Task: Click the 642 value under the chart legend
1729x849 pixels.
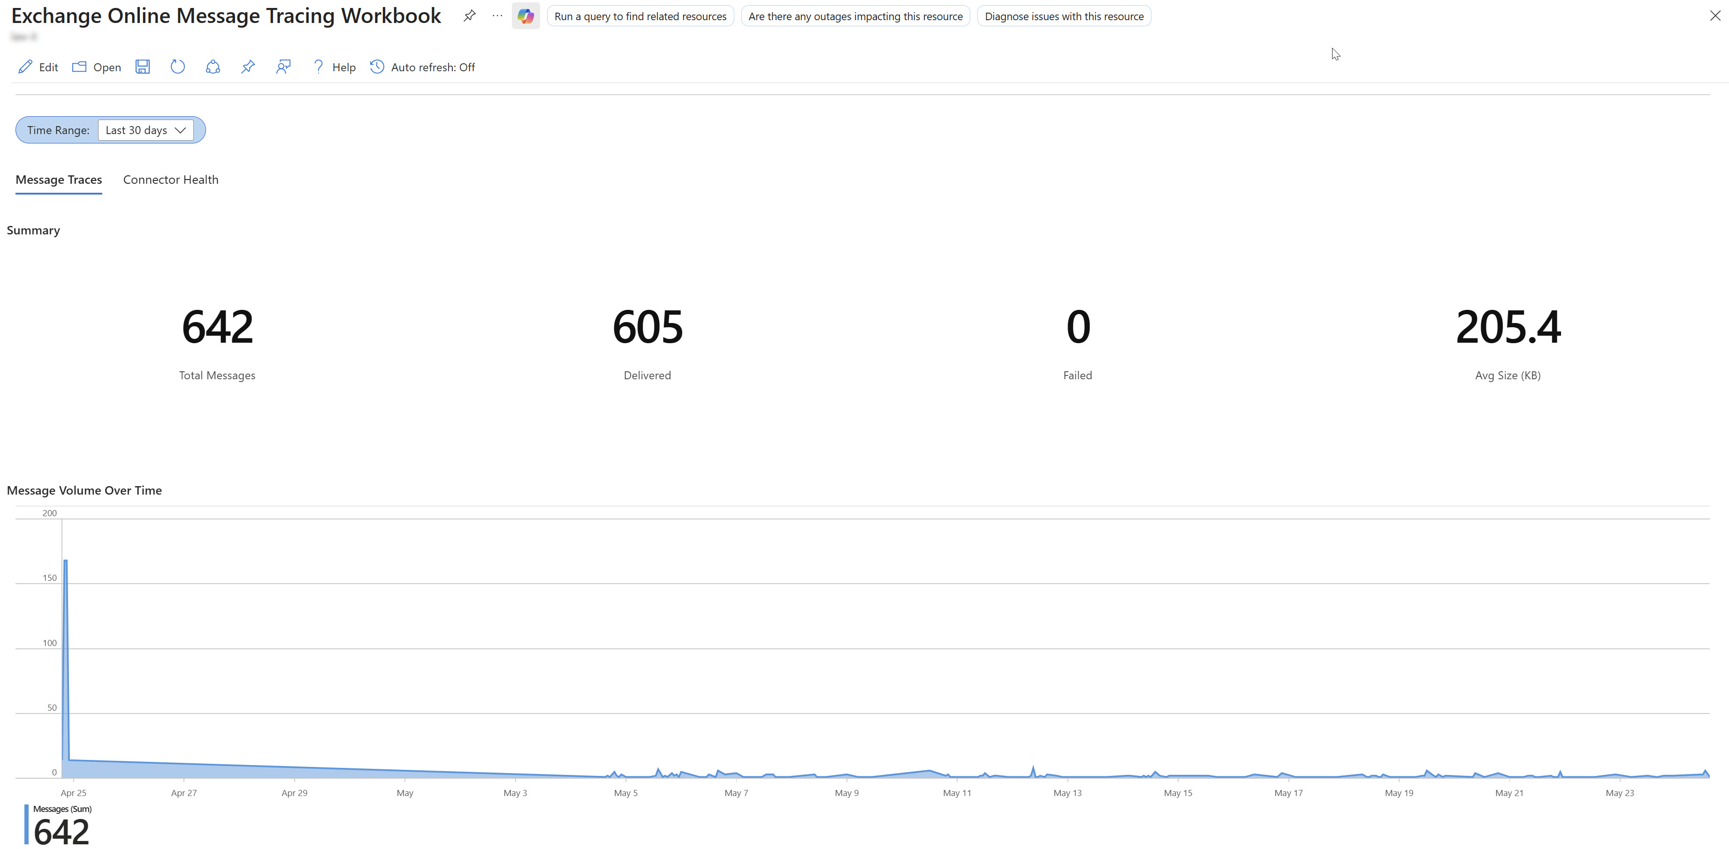Action: pos(61,832)
